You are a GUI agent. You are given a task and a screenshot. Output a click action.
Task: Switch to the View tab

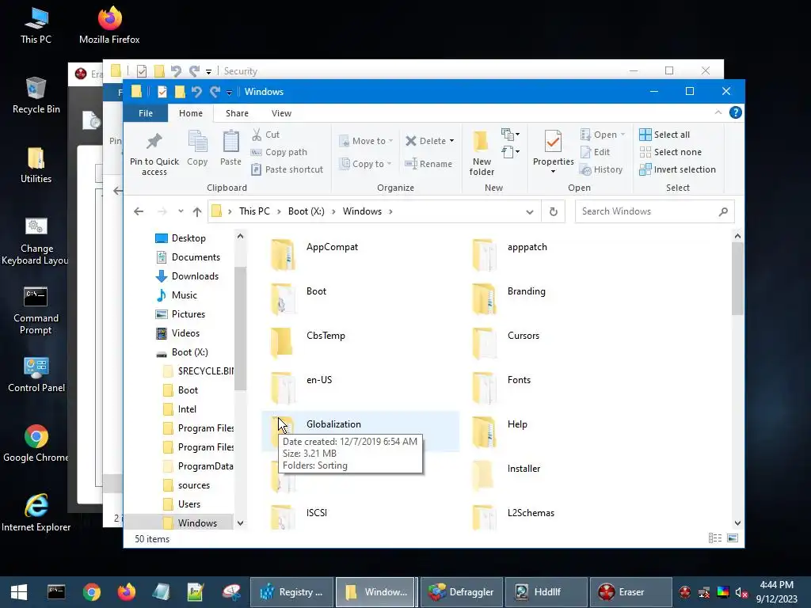pyautogui.click(x=281, y=113)
